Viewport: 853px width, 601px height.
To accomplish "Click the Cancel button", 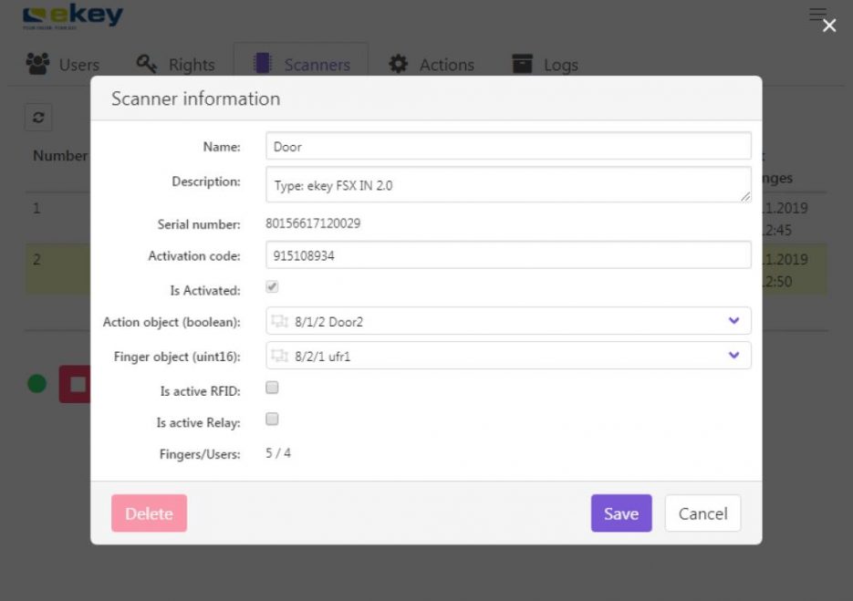I will (702, 513).
